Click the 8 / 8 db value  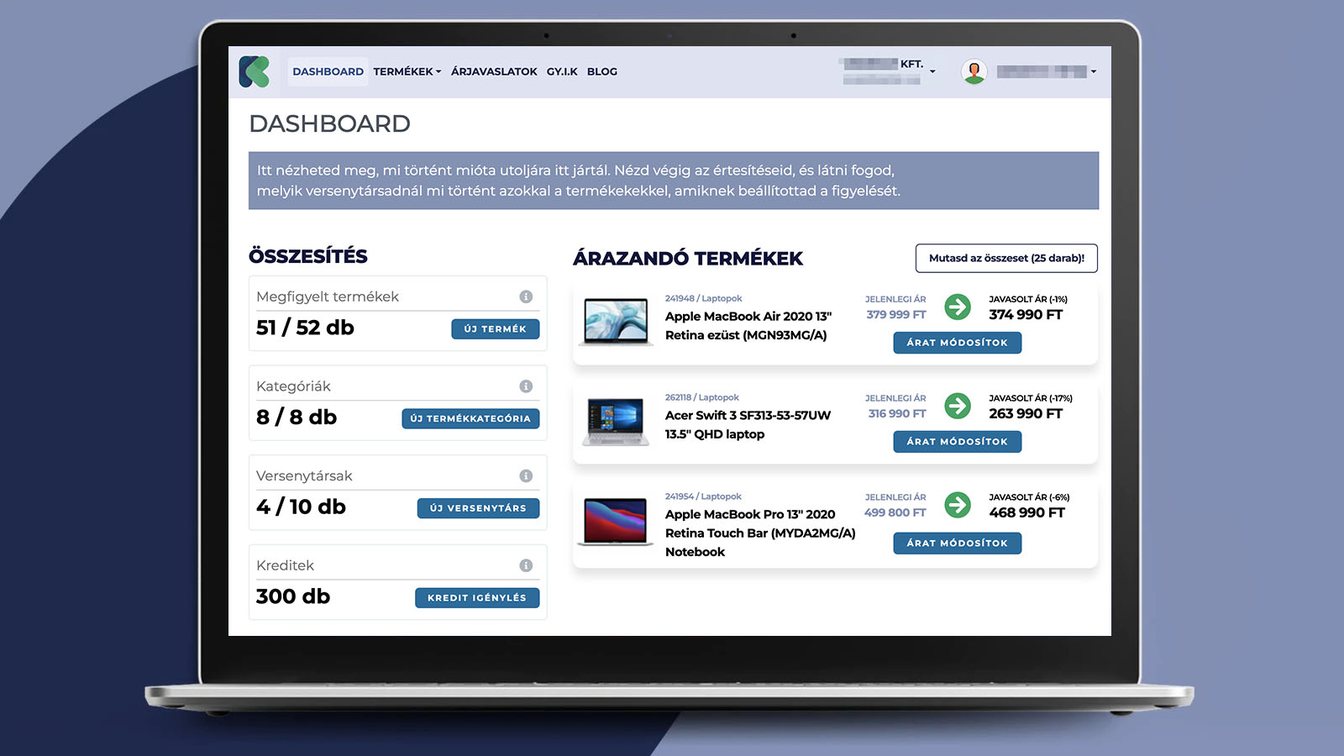point(297,417)
